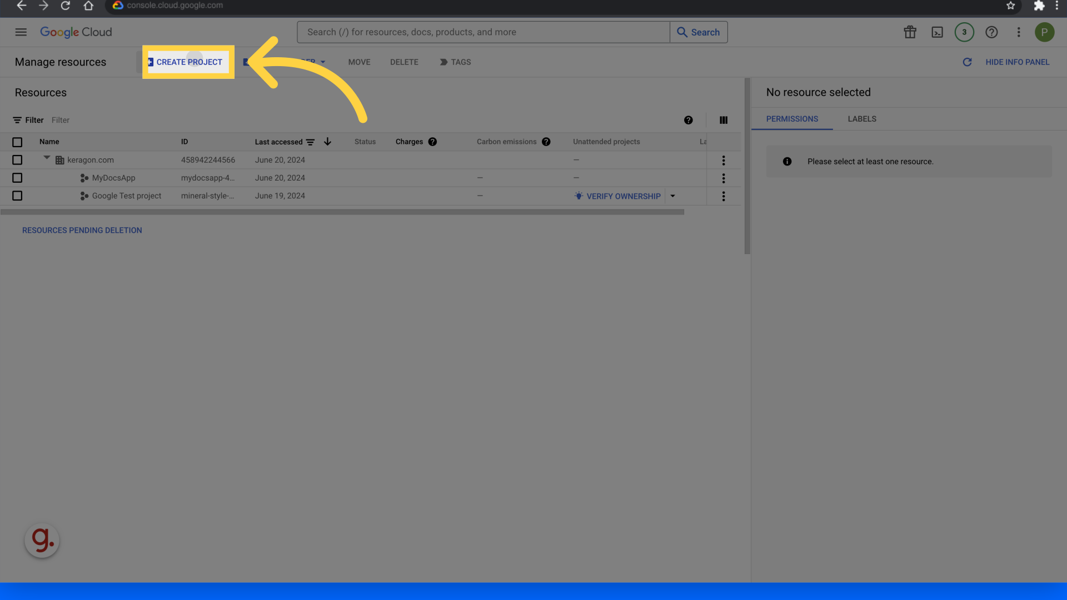Click the browser forward arrow
The height and width of the screenshot is (600, 1067).
coord(43,6)
